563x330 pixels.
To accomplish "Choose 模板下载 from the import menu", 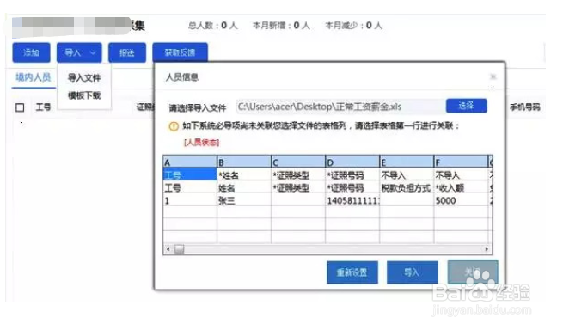I will coord(84,95).
